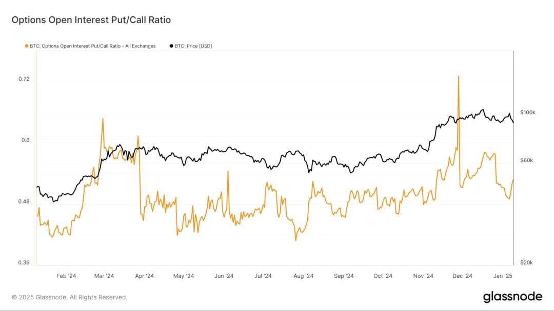The image size is (554, 311).
Task: Select the Apr '24 x-axis label
Action: pos(144,276)
